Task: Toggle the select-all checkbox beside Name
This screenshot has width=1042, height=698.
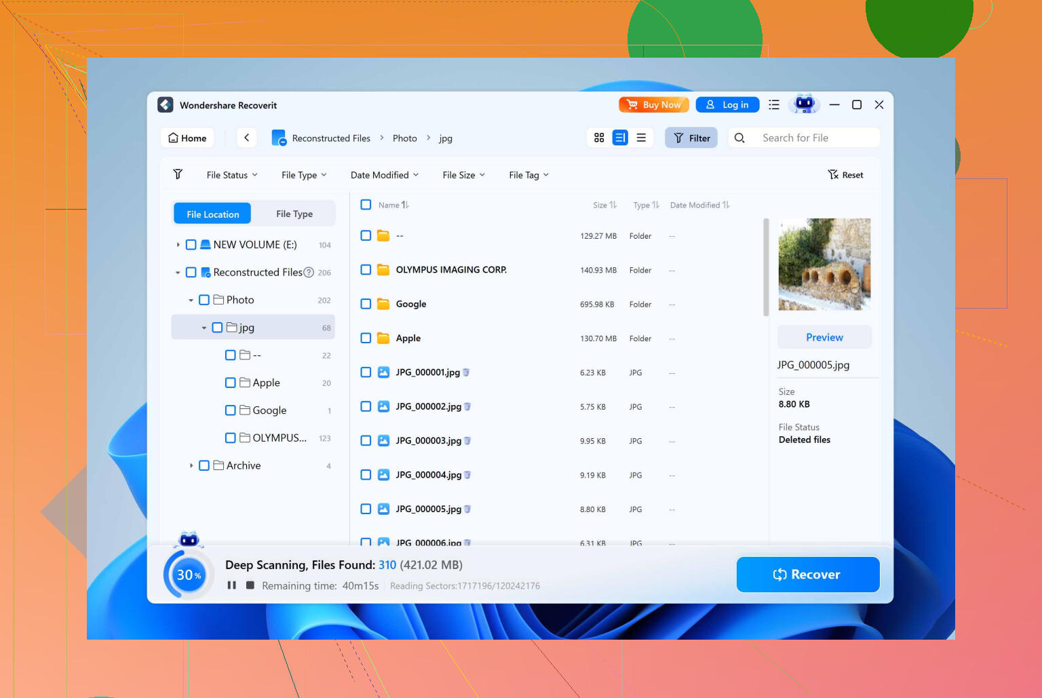Action: pyautogui.click(x=366, y=204)
